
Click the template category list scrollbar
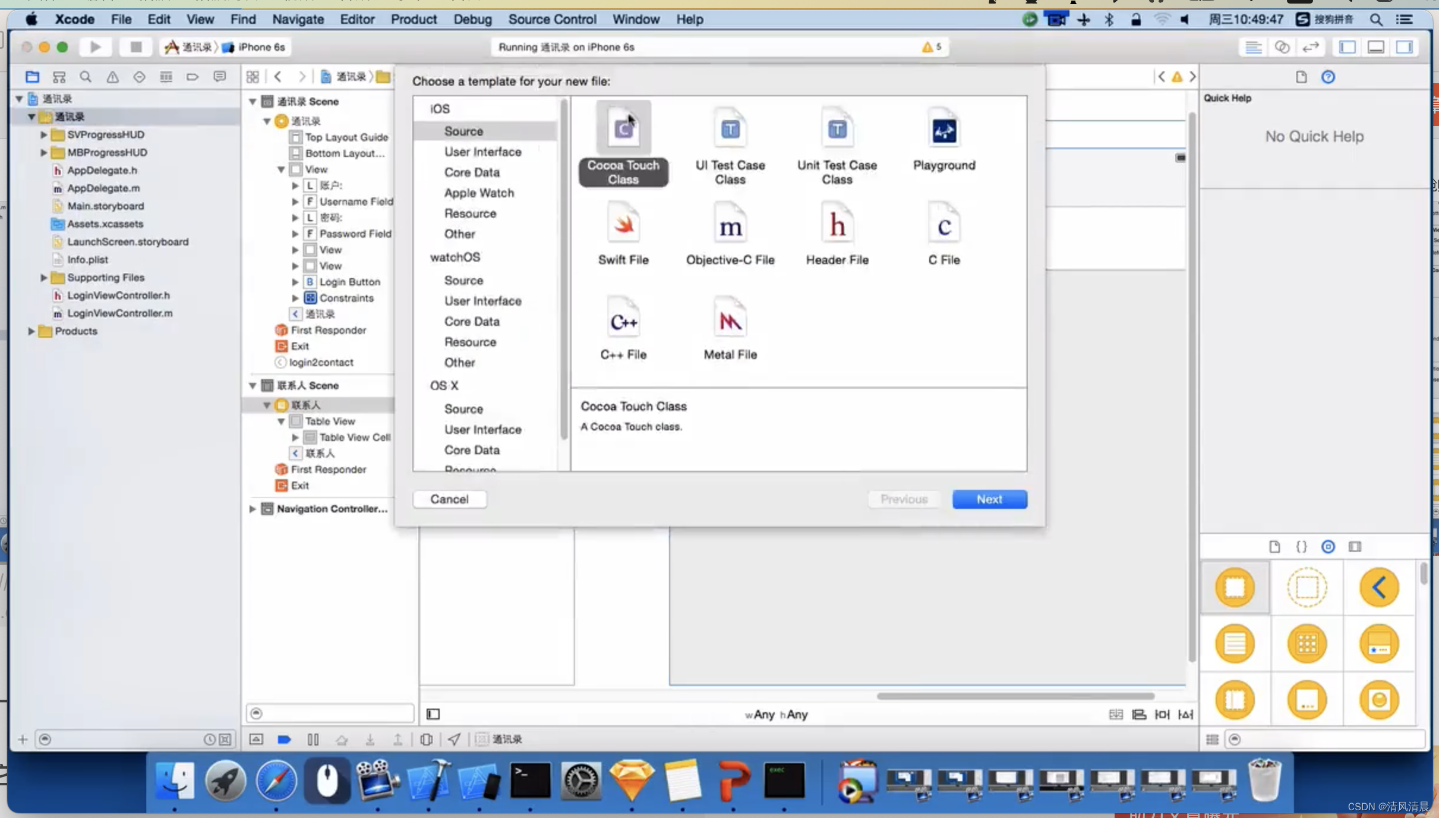(x=563, y=270)
